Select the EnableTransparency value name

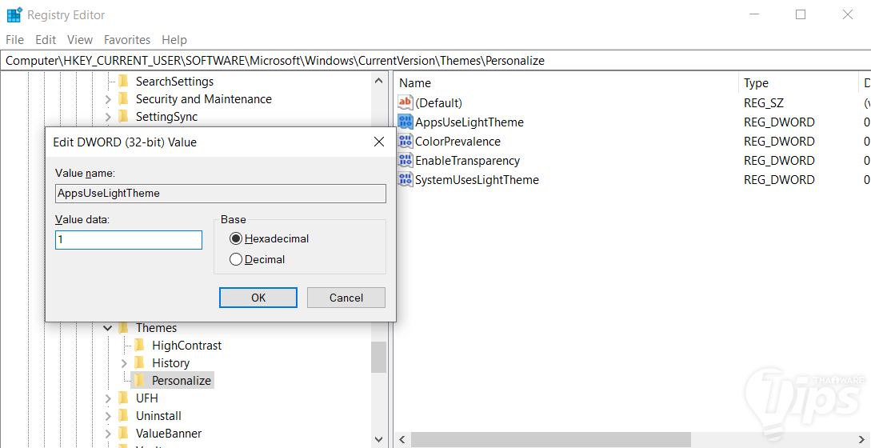point(467,161)
